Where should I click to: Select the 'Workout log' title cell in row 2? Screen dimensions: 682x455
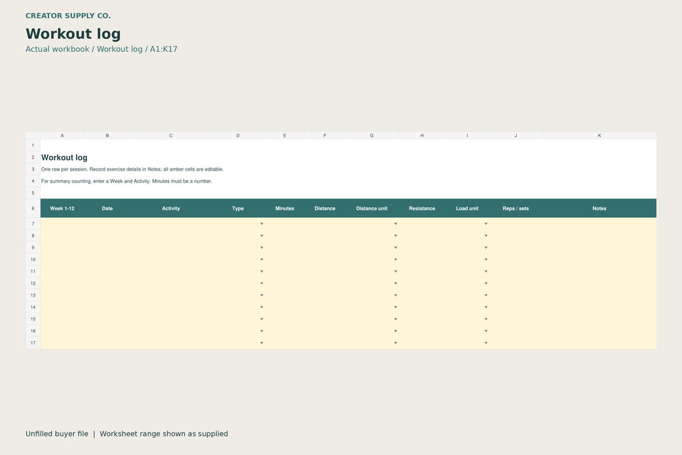coord(65,157)
